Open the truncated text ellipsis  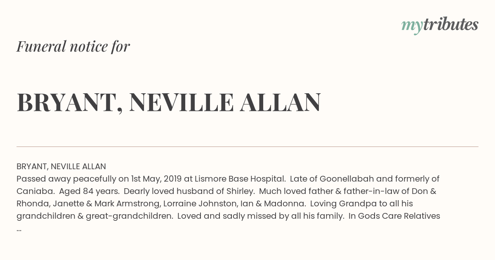(19, 229)
